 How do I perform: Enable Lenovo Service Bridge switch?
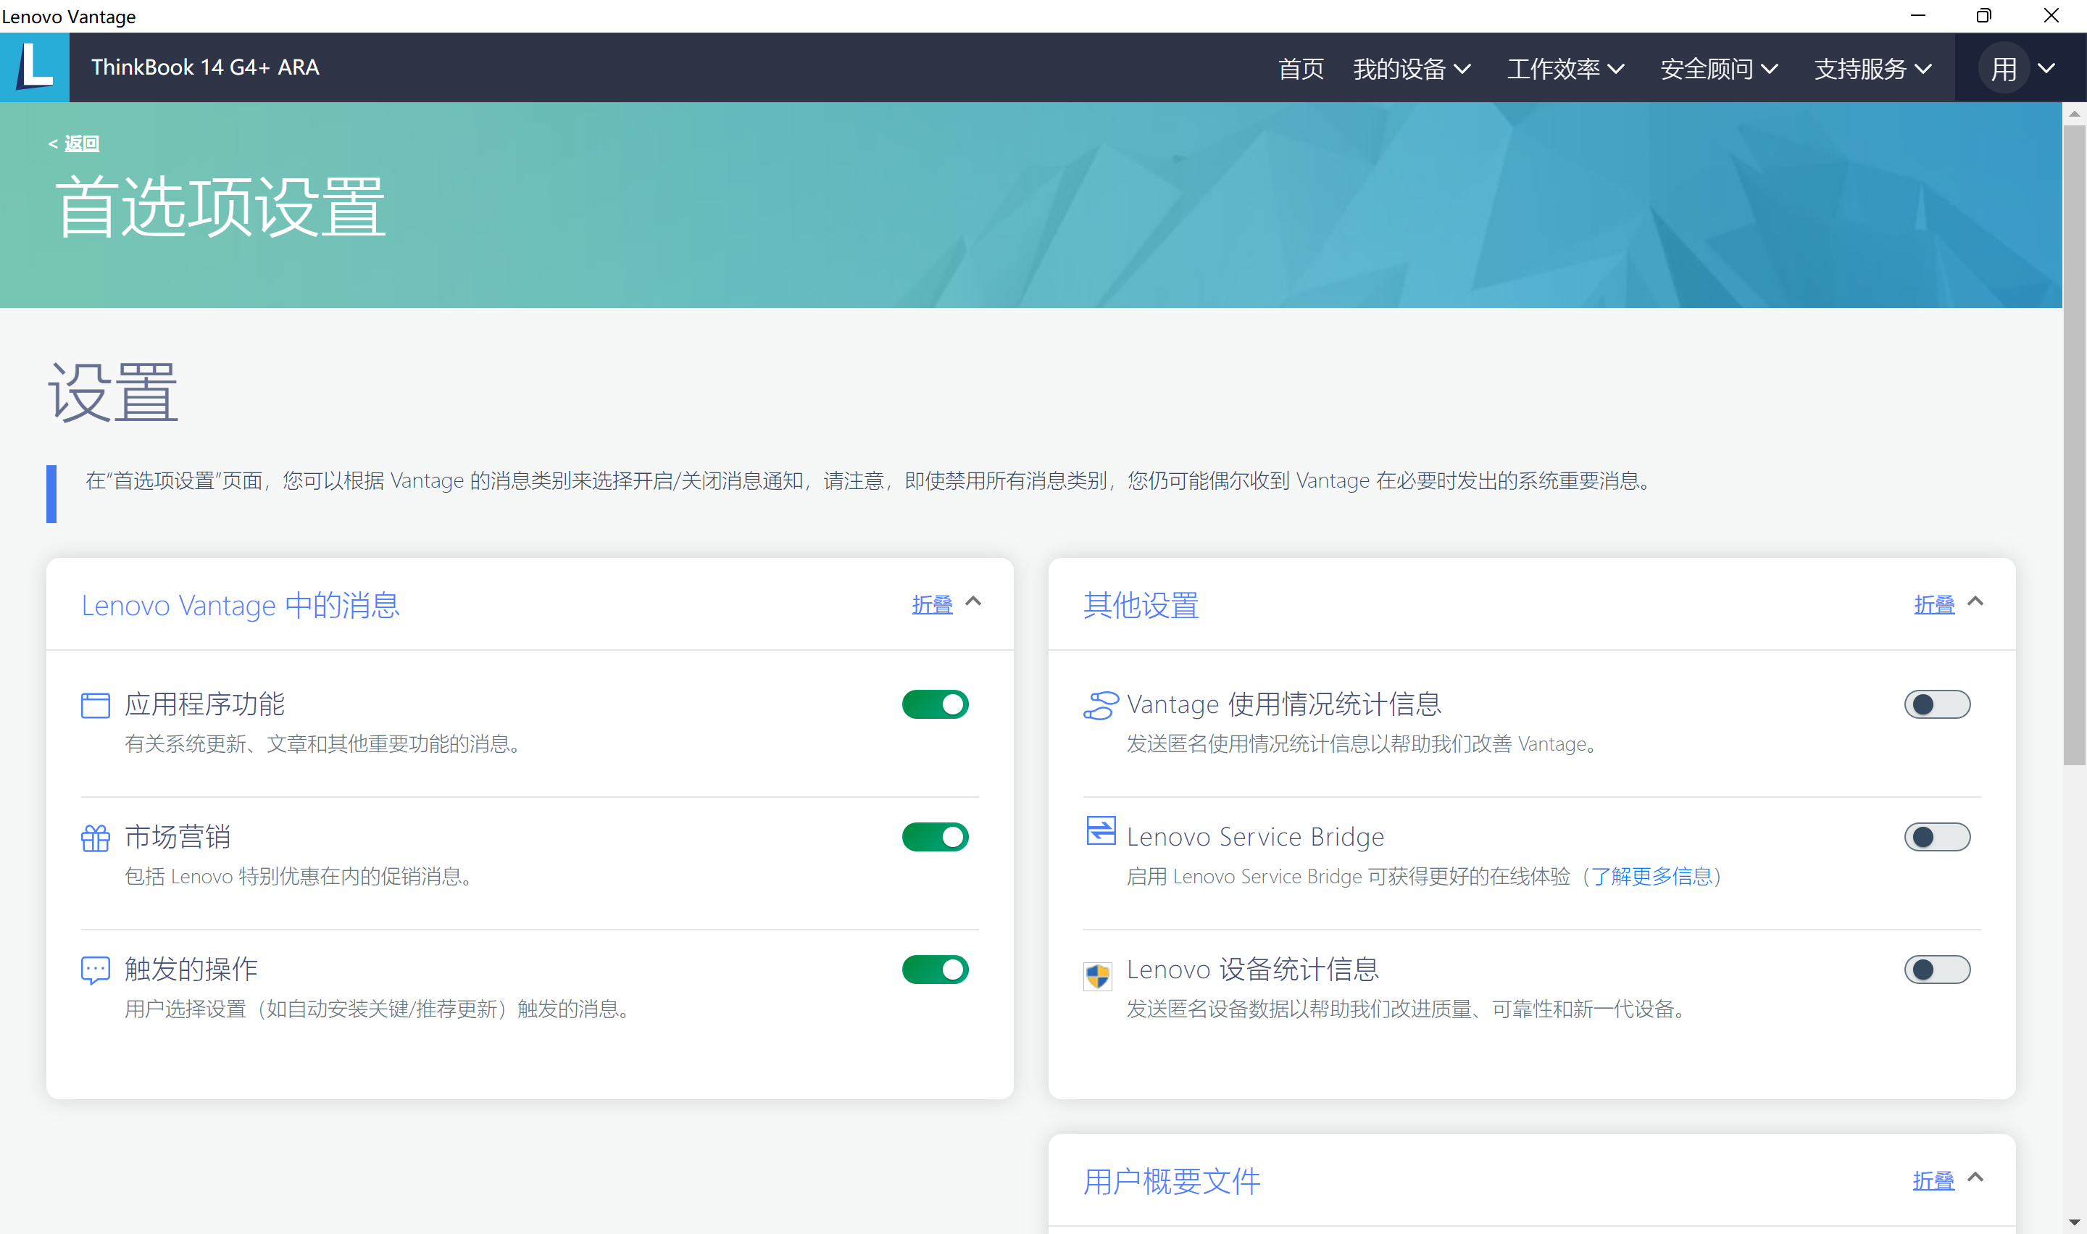click(x=1937, y=836)
